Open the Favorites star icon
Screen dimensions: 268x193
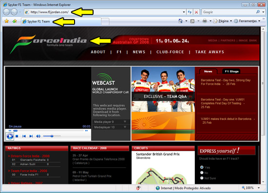6,21
